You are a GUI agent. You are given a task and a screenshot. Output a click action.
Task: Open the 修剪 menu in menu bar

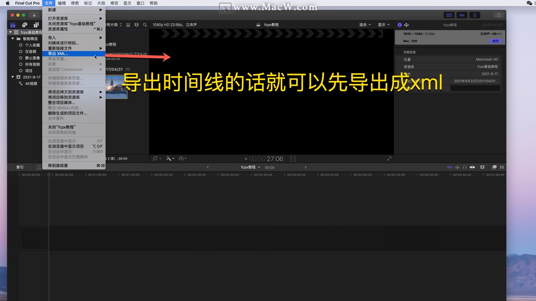(x=75, y=3)
